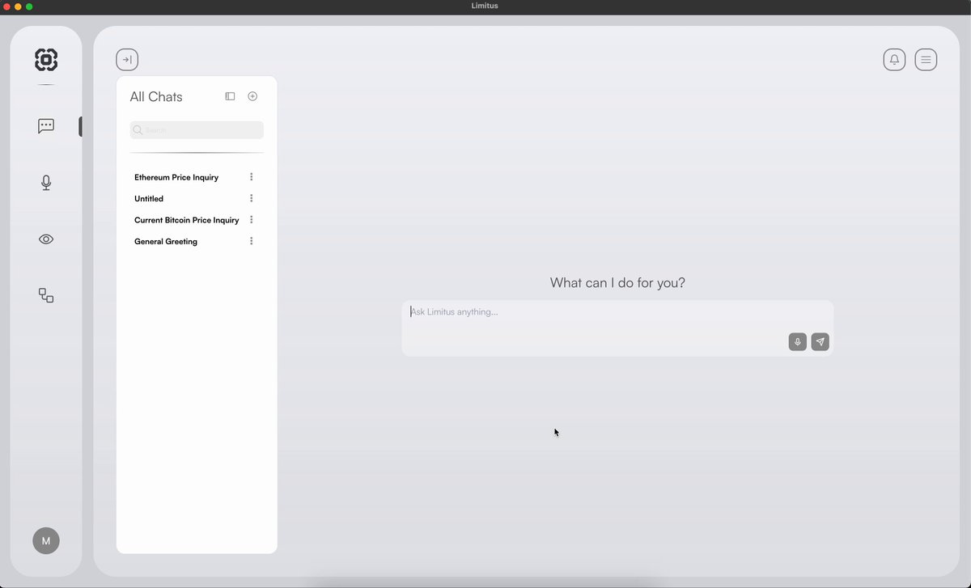
Task: Click the search magnifier icon
Action: 138,130
